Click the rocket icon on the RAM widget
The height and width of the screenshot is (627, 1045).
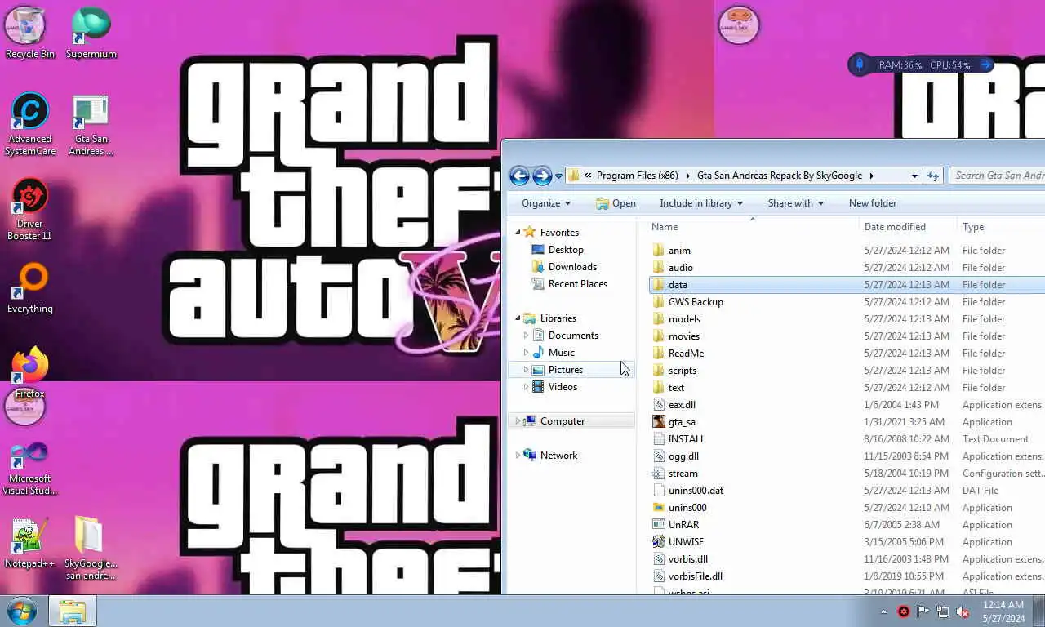[860, 64]
